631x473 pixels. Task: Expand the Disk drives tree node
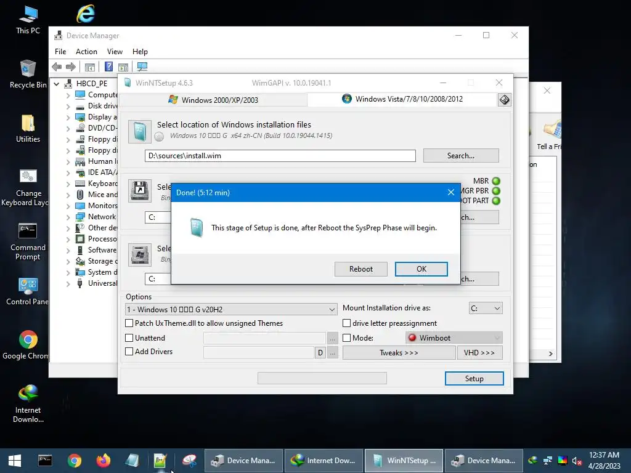coord(68,106)
